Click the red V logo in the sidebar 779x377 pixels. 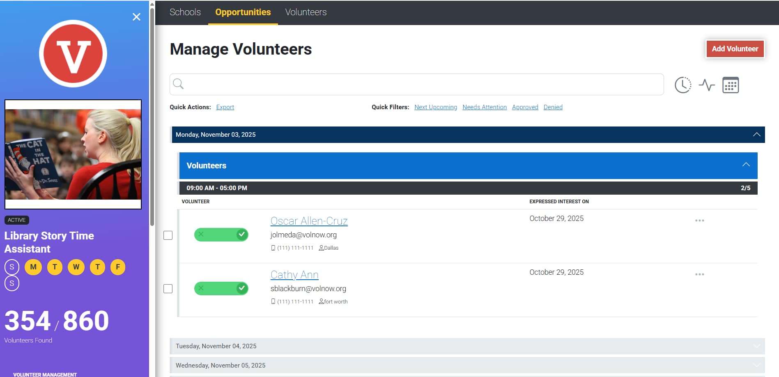[73, 53]
